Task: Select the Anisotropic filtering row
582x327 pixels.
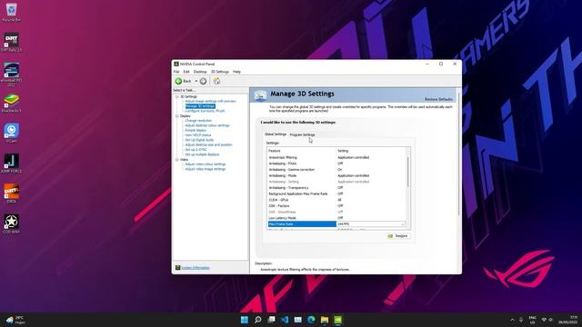Action: [x=336, y=157]
